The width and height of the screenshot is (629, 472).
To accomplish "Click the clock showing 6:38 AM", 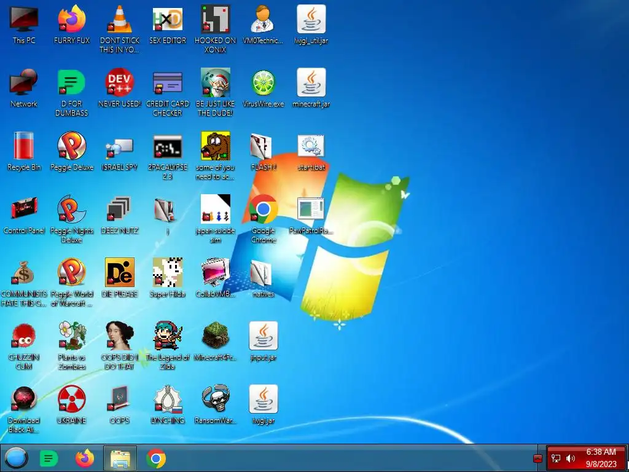I will tap(601, 458).
